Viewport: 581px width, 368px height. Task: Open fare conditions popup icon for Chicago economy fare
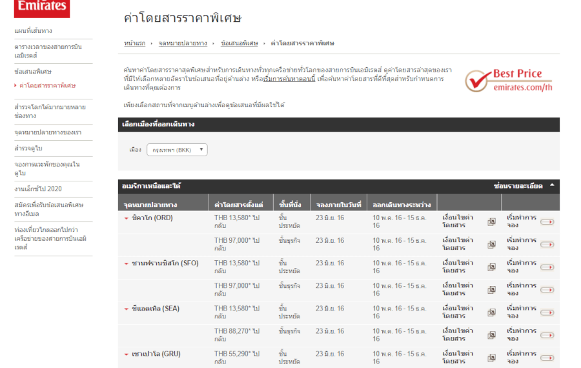[491, 221]
